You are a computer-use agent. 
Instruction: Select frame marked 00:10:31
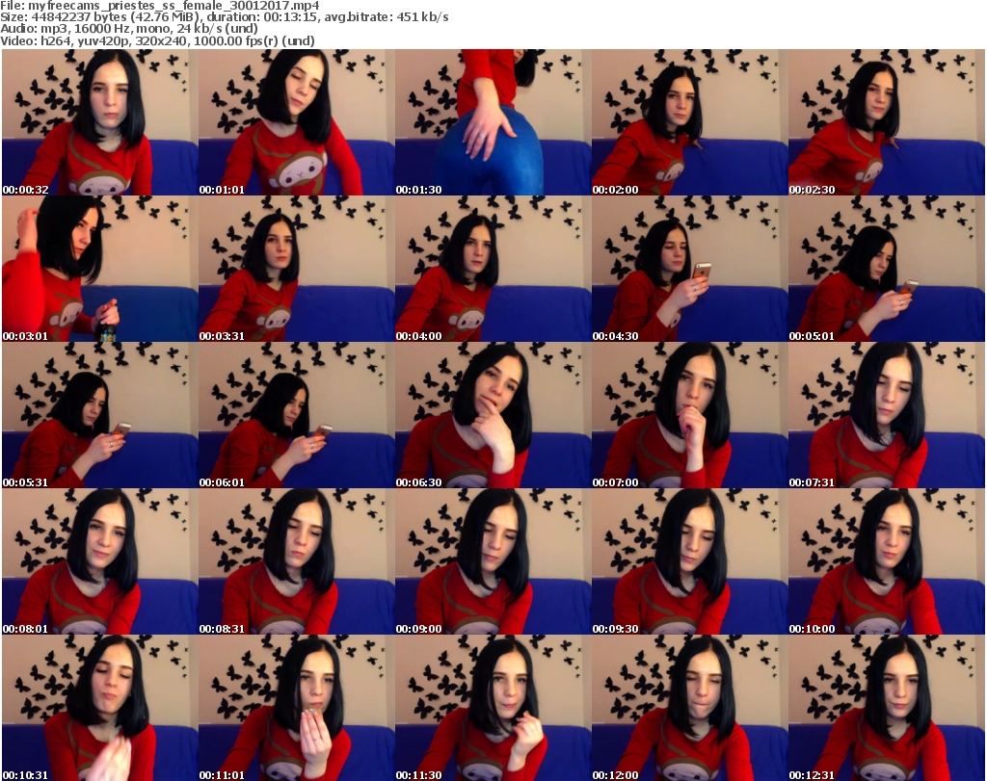100,708
